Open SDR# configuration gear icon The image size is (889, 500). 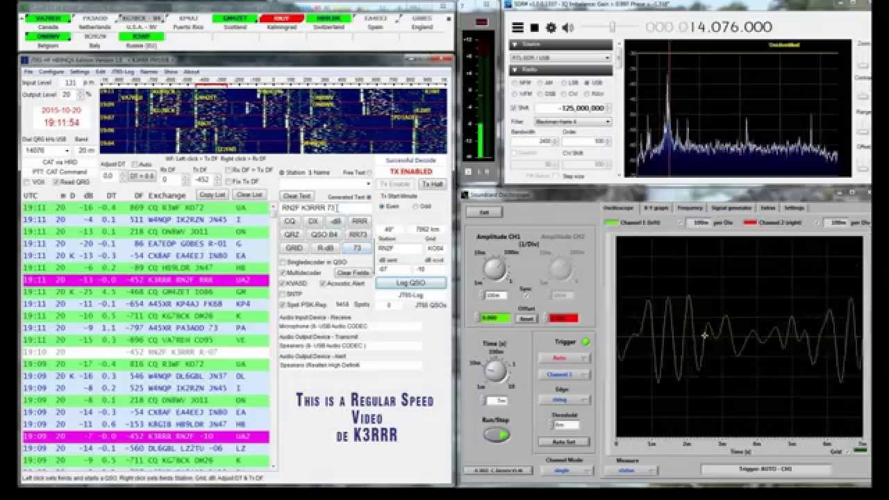point(551,28)
